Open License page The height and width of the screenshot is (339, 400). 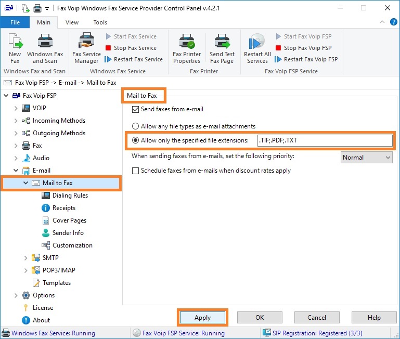[x=43, y=308]
